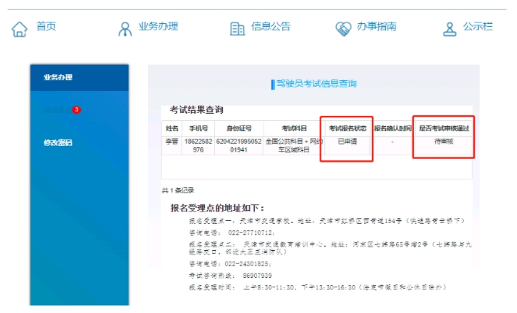The width and height of the screenshot is (517, 313).
Task: Open 修改密码 in the left sidebar
Action: [58, 143]
